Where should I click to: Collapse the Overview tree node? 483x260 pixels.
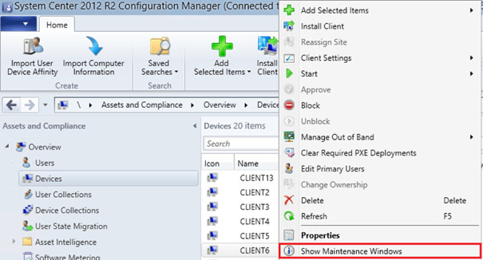pyautogui.click(x=7, y=147)
